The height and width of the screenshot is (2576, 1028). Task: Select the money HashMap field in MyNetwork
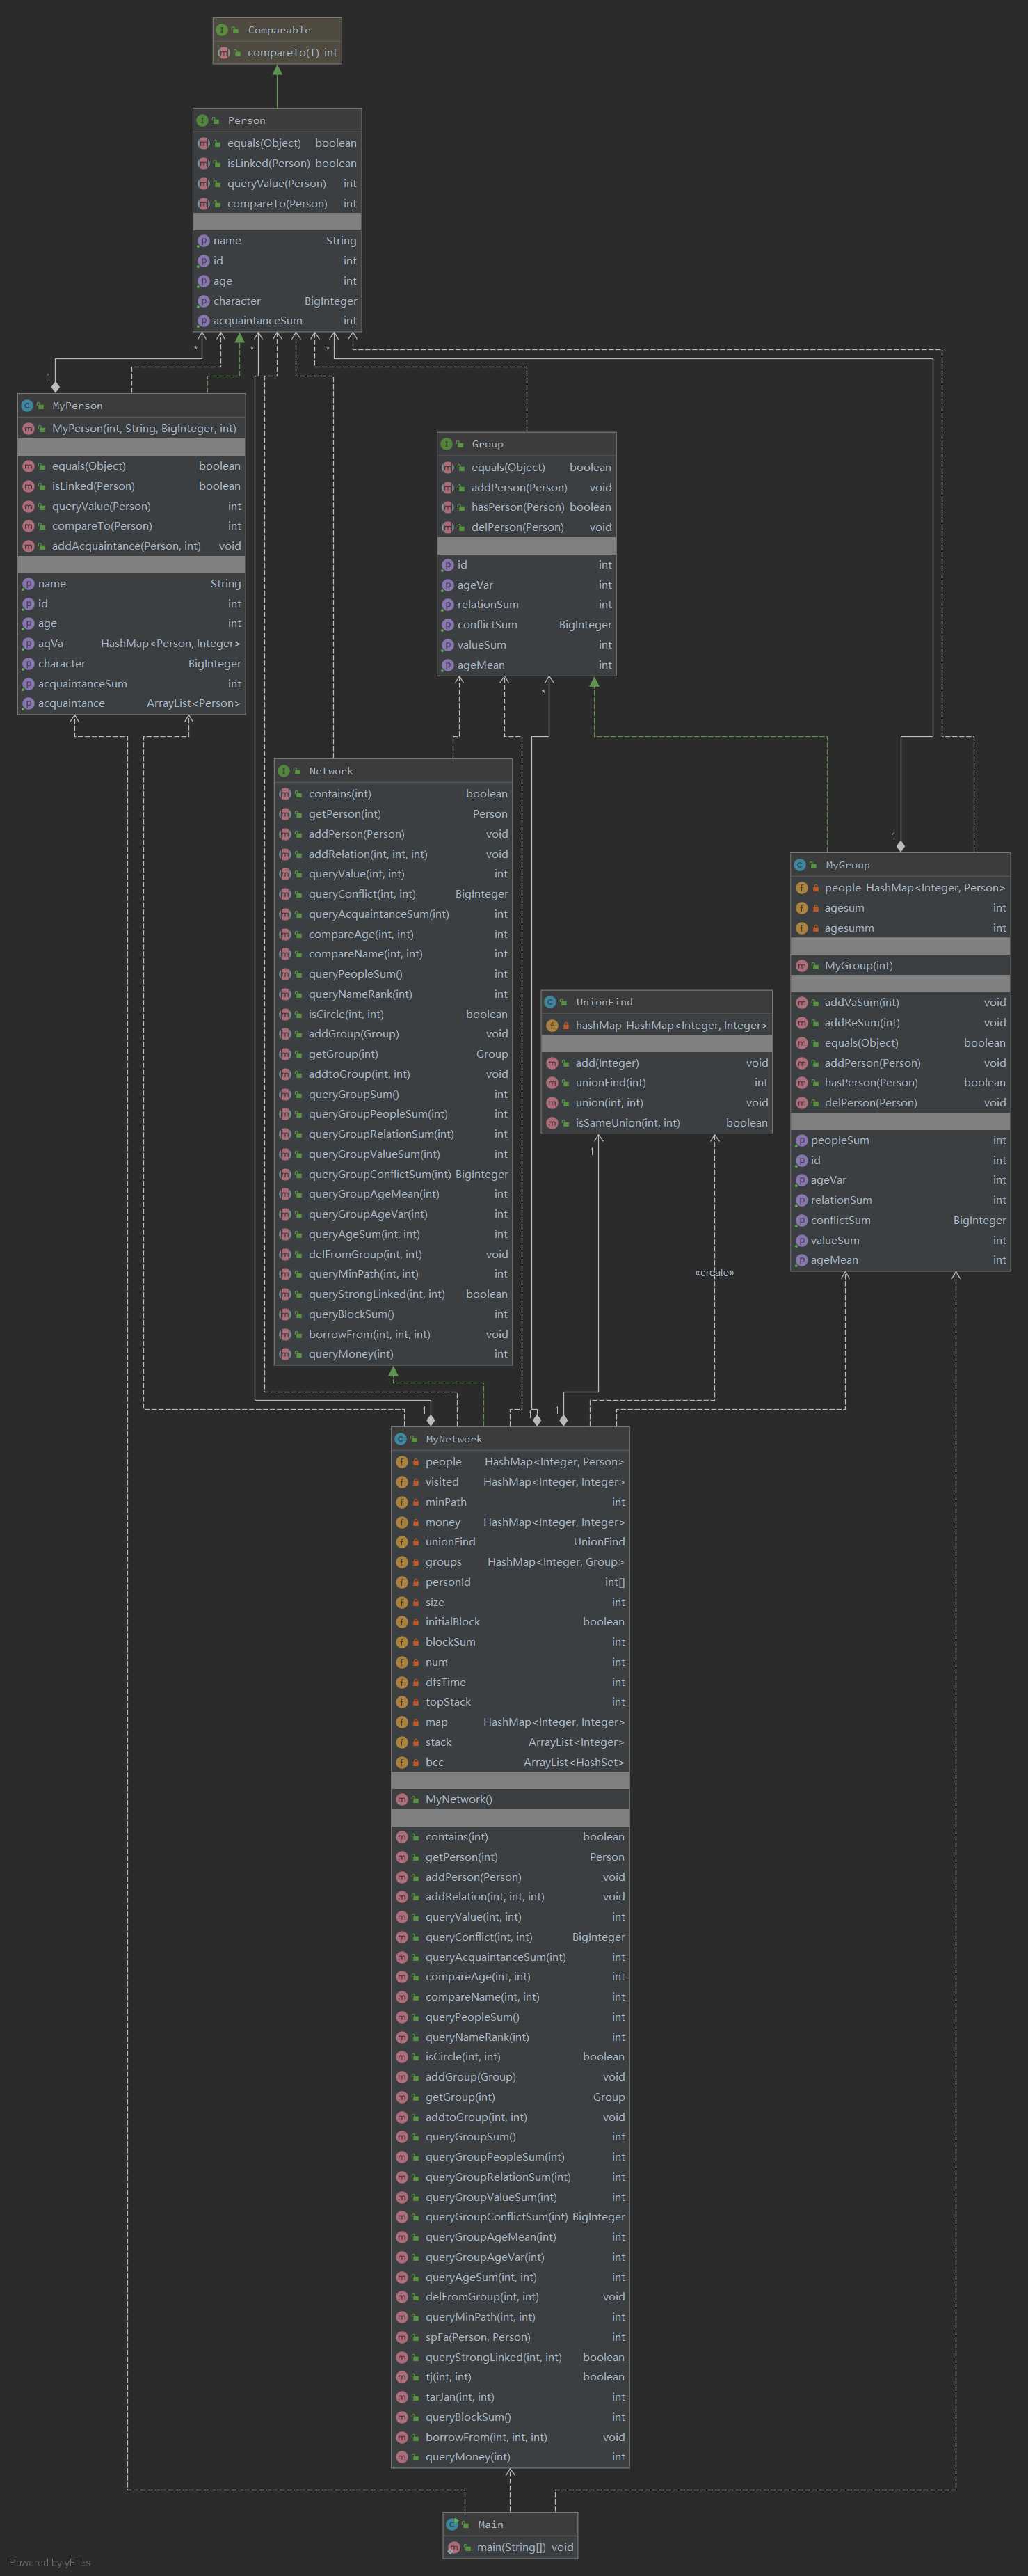[510, 1522]
